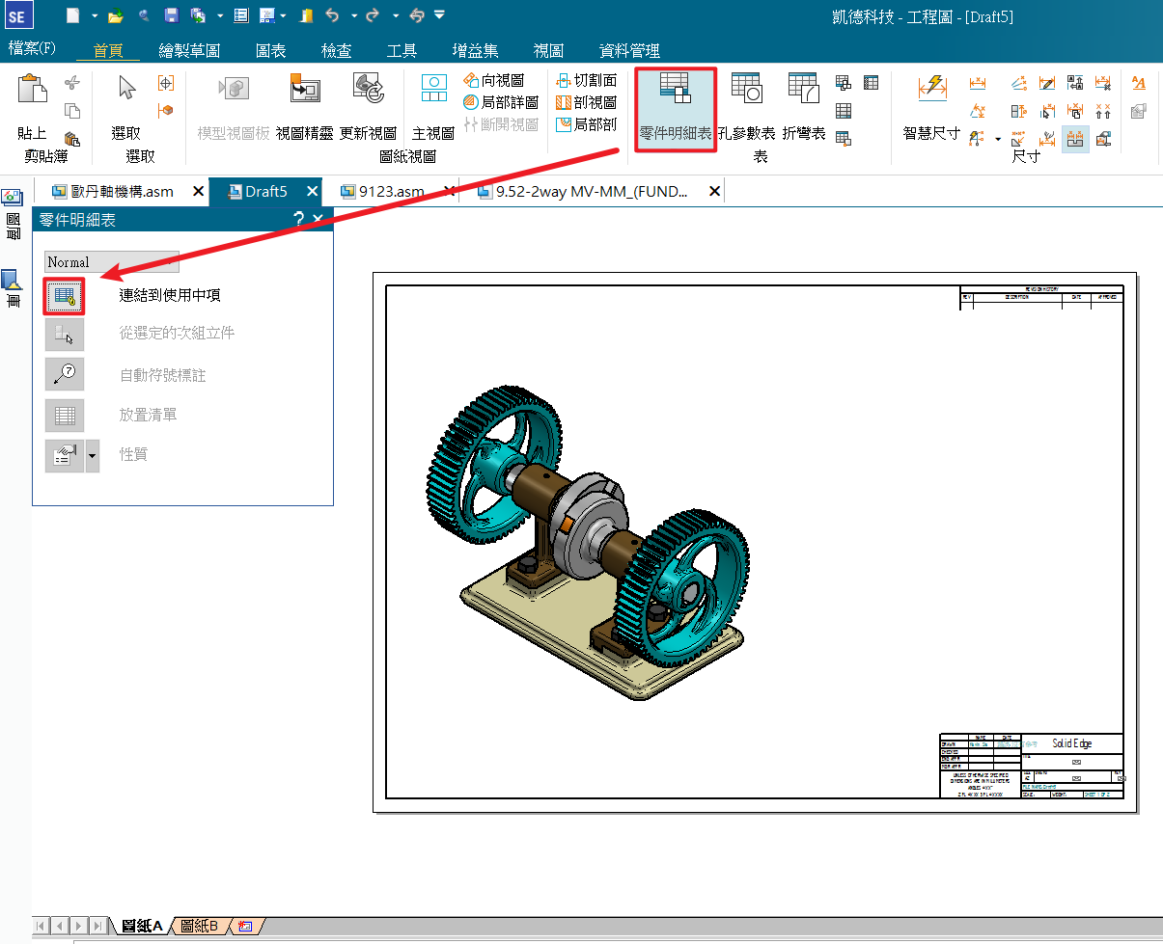Go to the first sheet with navigation arrow

(41, 926)
